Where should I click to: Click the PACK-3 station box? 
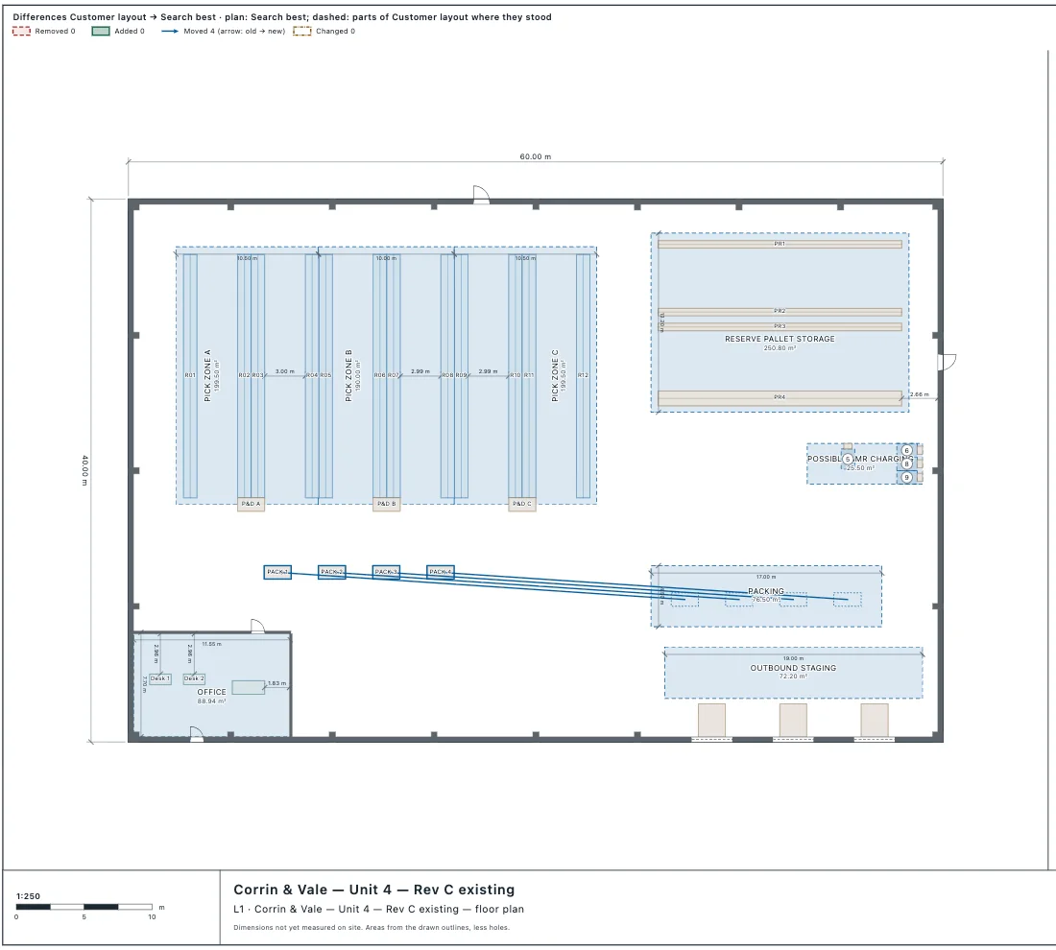tap(386, 572)
